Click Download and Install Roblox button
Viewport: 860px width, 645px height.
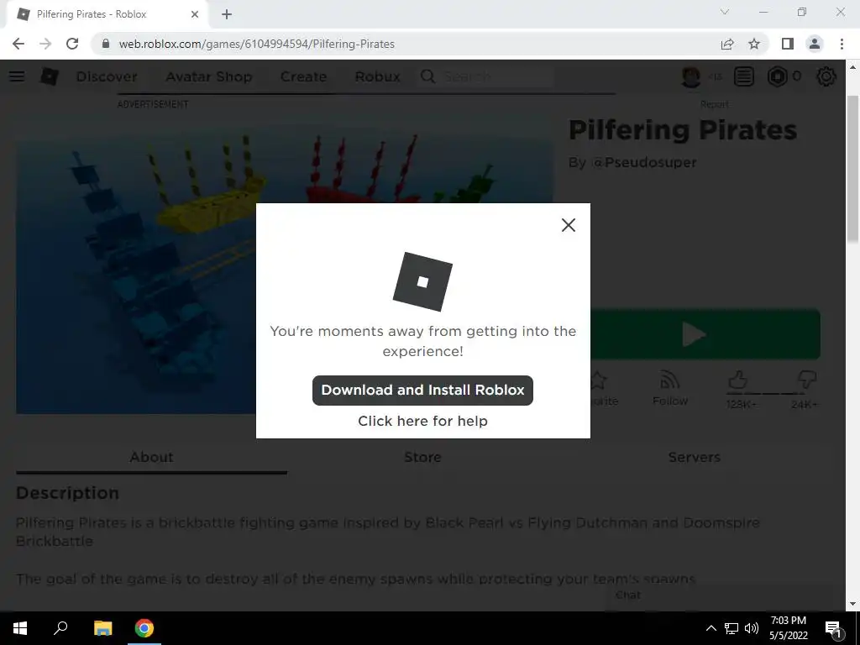[422, 390]
